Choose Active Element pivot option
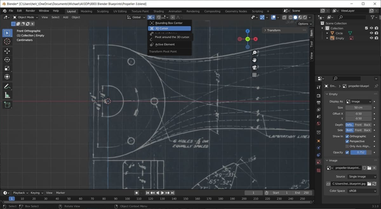 pyautogui.click(x=170, y=44)
